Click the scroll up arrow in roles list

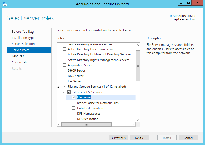click(138, 45)
